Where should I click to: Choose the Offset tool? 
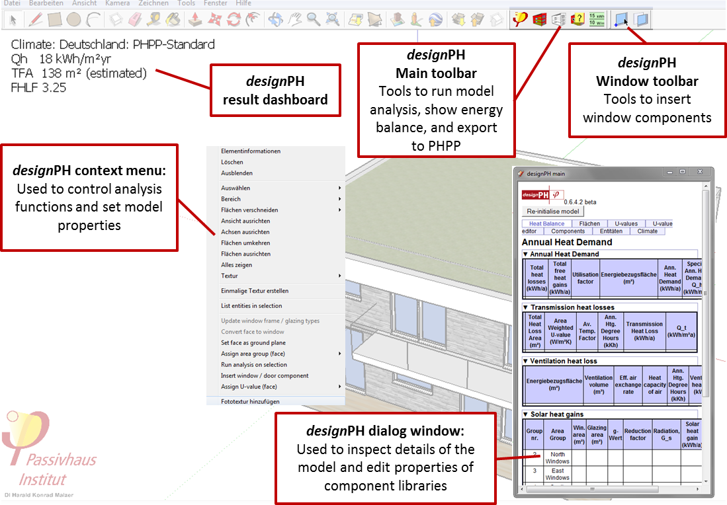253,19
